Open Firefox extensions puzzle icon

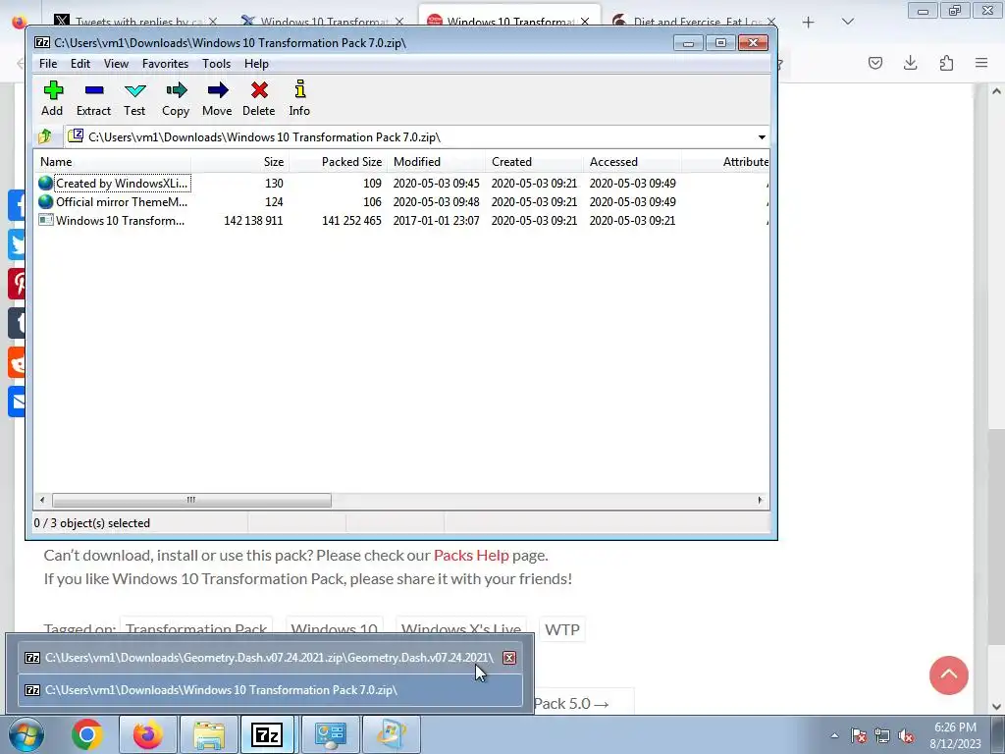point(946,63)
